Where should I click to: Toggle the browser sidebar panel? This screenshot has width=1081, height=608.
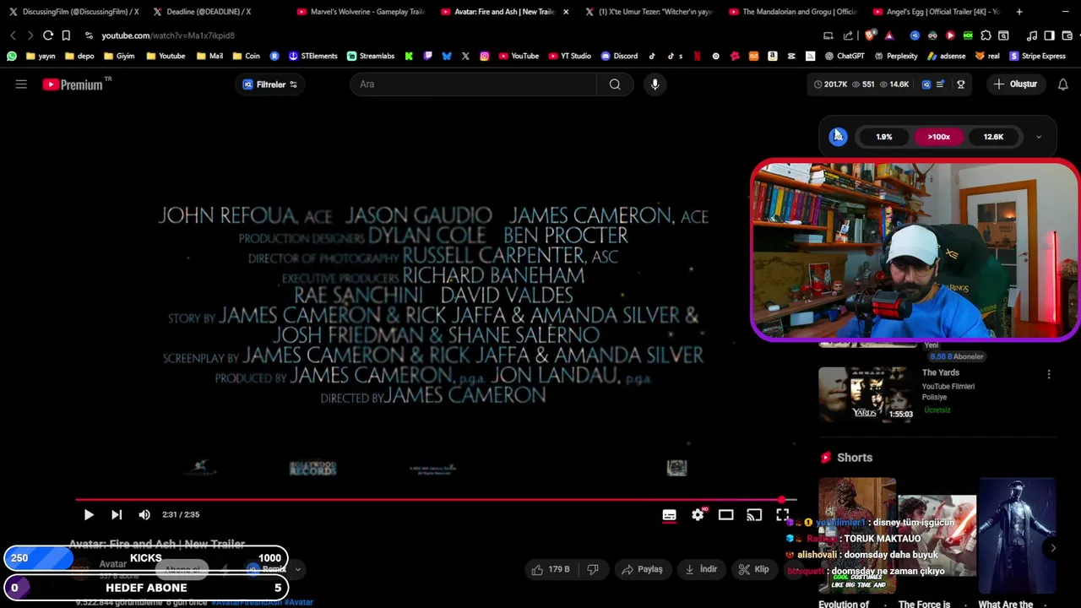1049,35
